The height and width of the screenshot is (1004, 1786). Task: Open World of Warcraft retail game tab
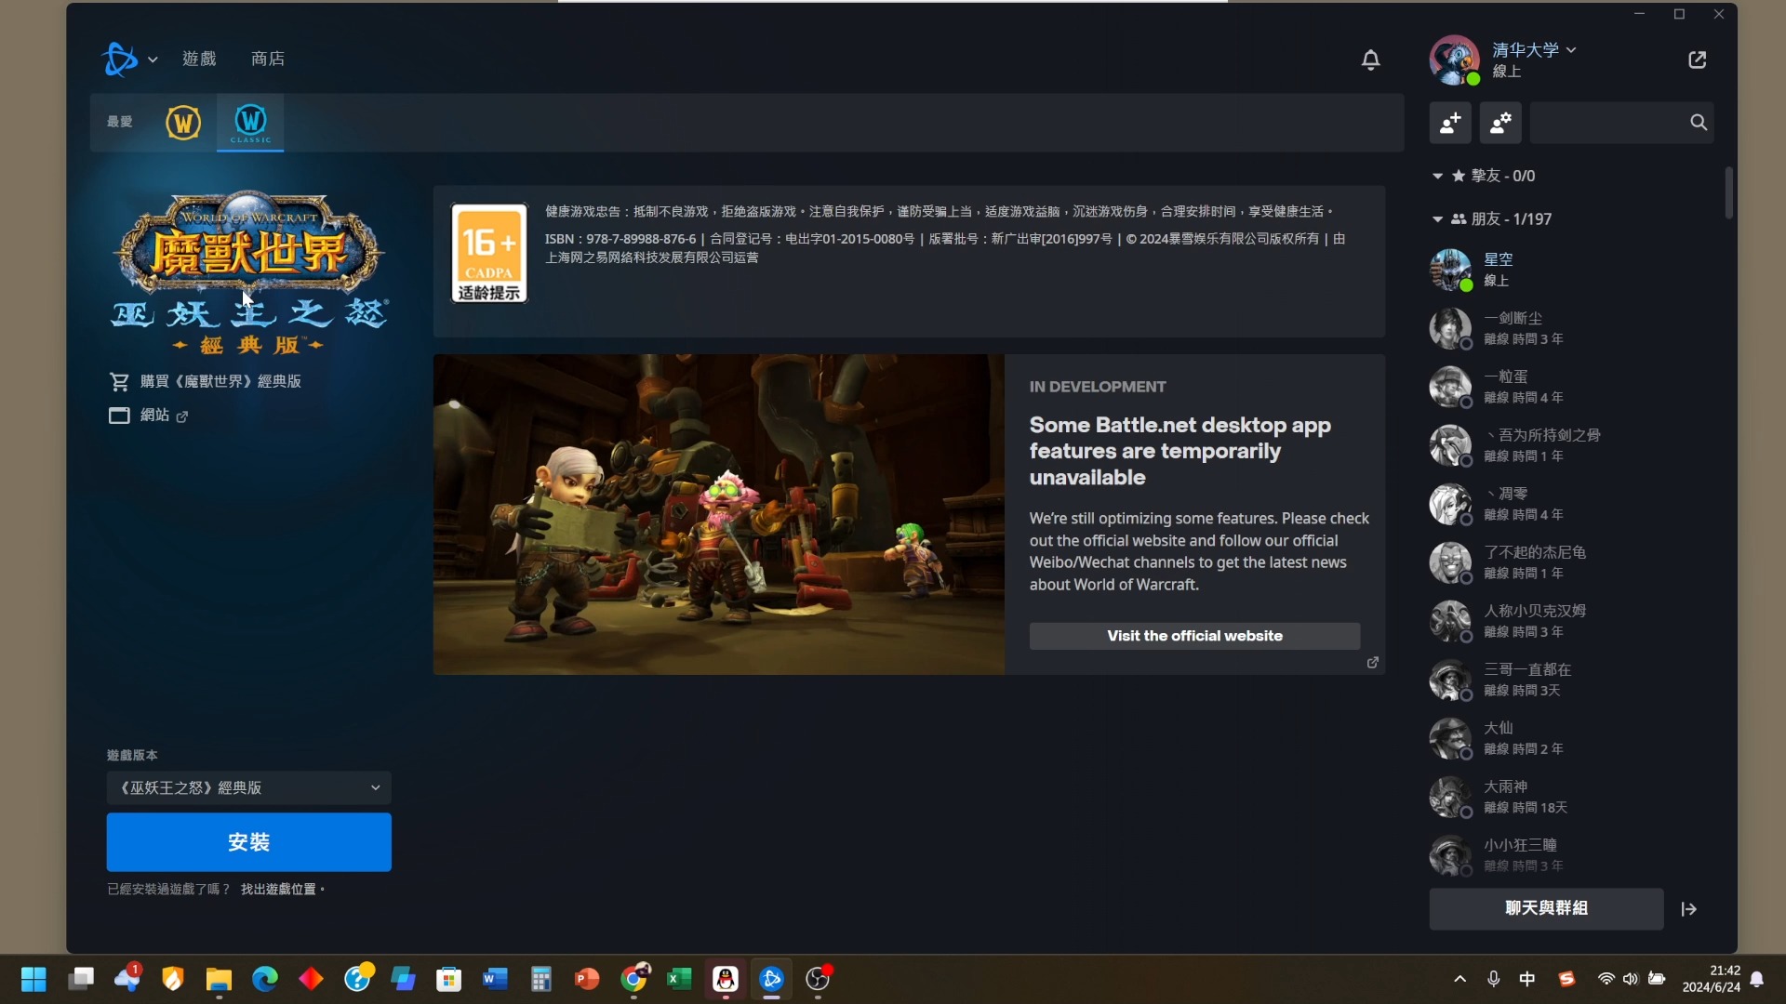pos(183,122)
